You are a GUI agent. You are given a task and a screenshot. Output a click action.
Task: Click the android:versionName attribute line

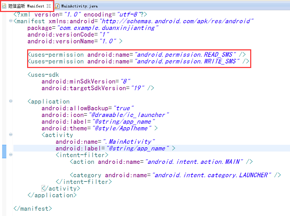pyautogui.click(x=75, y=41)
